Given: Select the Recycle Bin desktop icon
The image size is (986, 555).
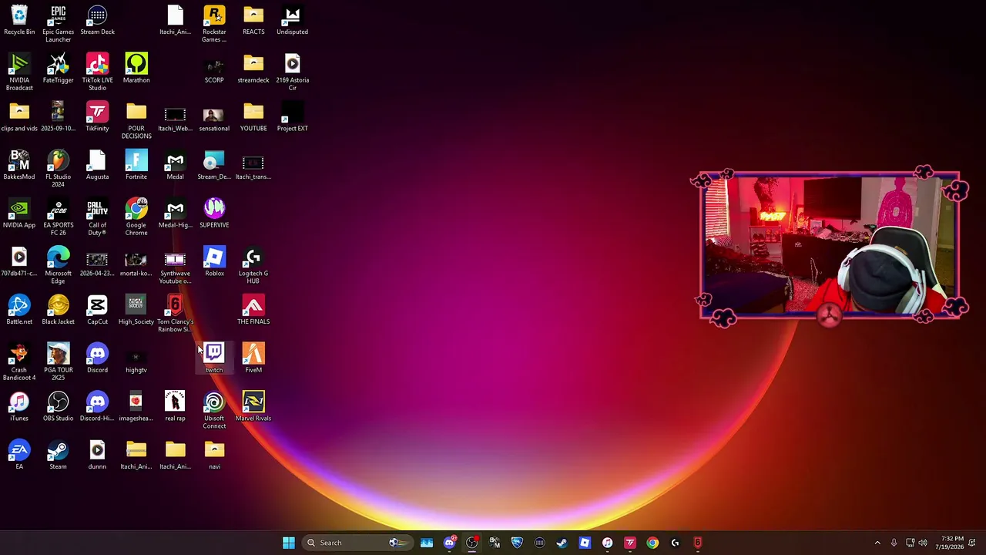Looking at the screenshot, I should pyautogui.click(x=19, y=21).
